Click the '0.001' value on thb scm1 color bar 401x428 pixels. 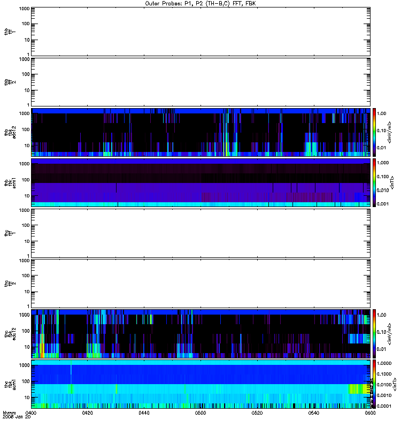(x=383, y=204)
